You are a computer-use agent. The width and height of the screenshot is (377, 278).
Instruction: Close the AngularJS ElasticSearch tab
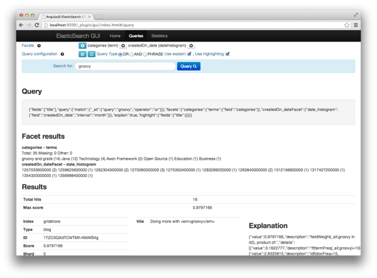89,17
